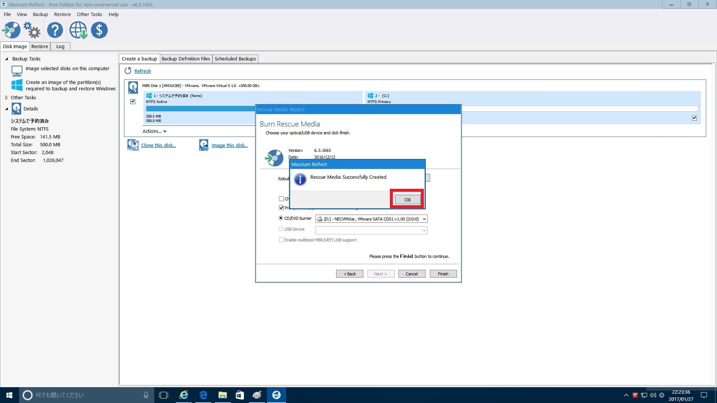Click the Cortana search box
The image size is (717, 403).
click(86, 395)
